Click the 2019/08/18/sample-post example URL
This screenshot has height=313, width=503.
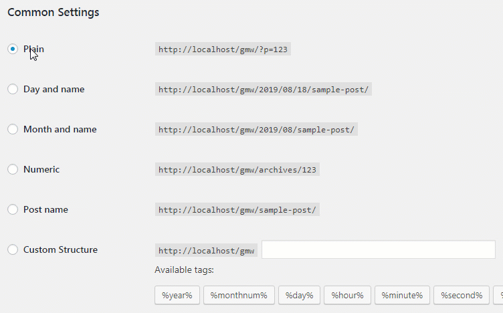264,89
